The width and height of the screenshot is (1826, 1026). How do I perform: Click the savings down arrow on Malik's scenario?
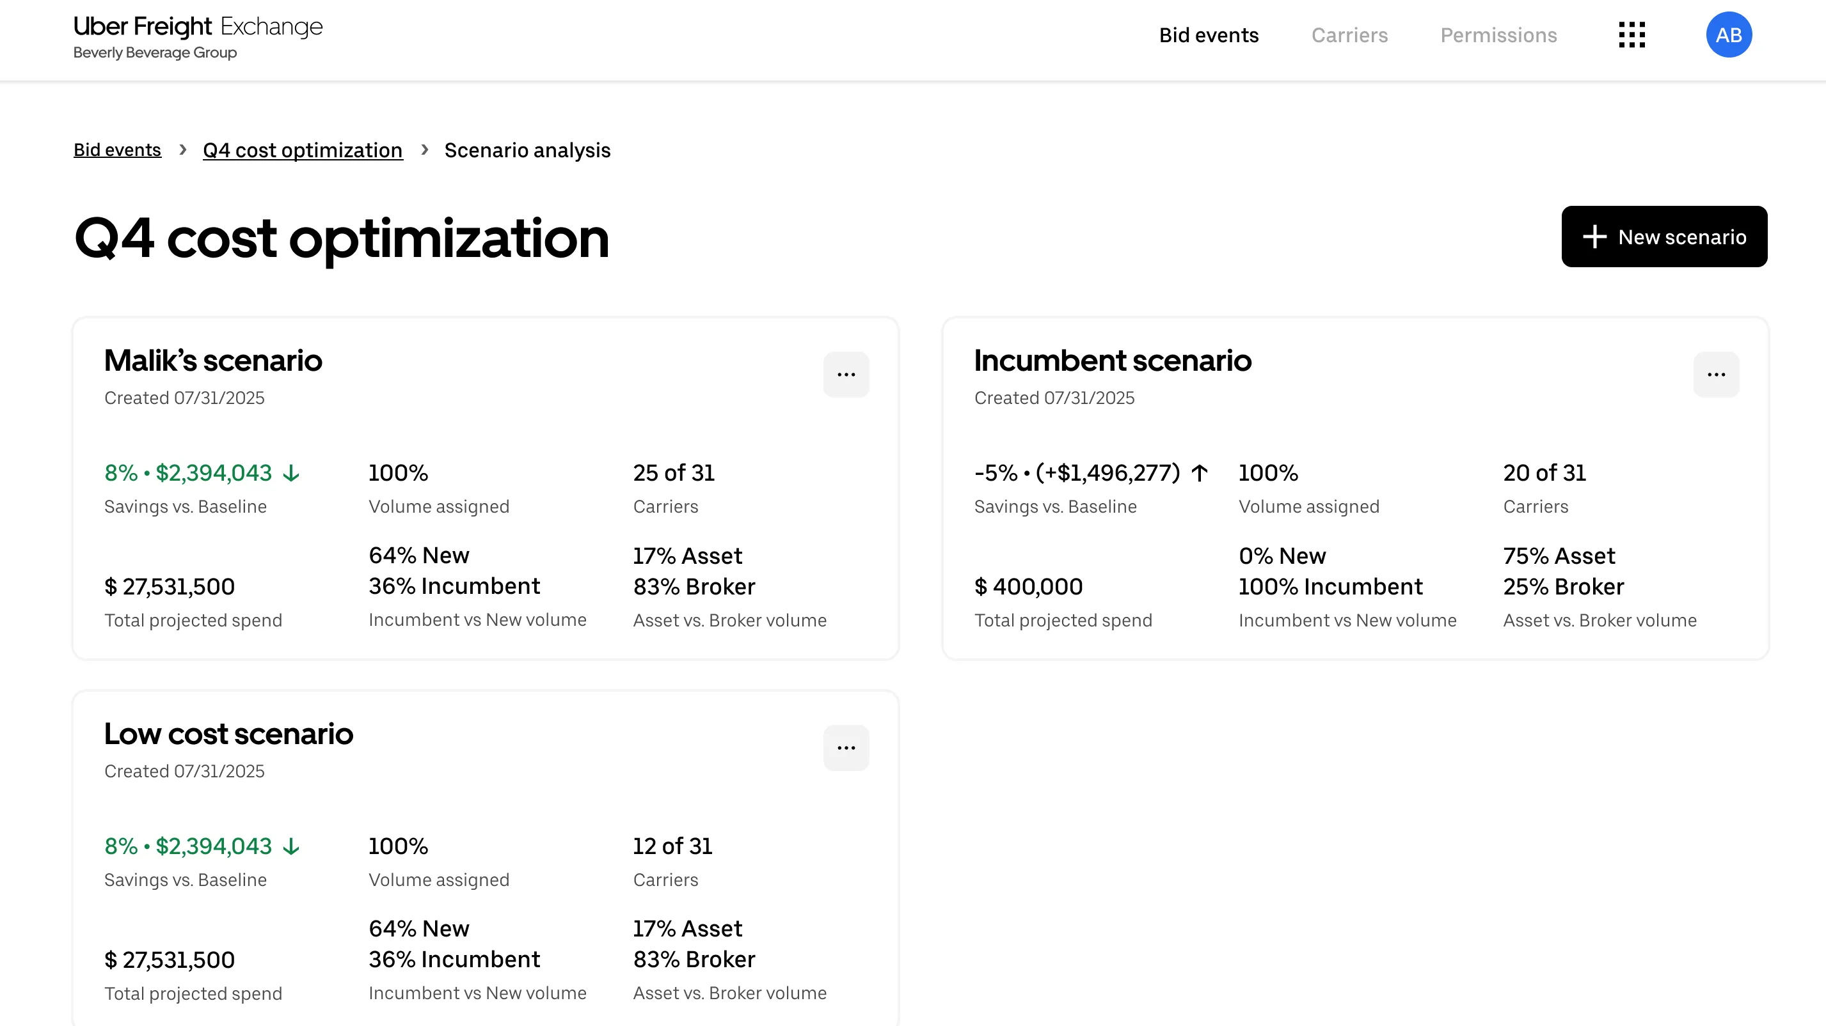tap(290, 473)
